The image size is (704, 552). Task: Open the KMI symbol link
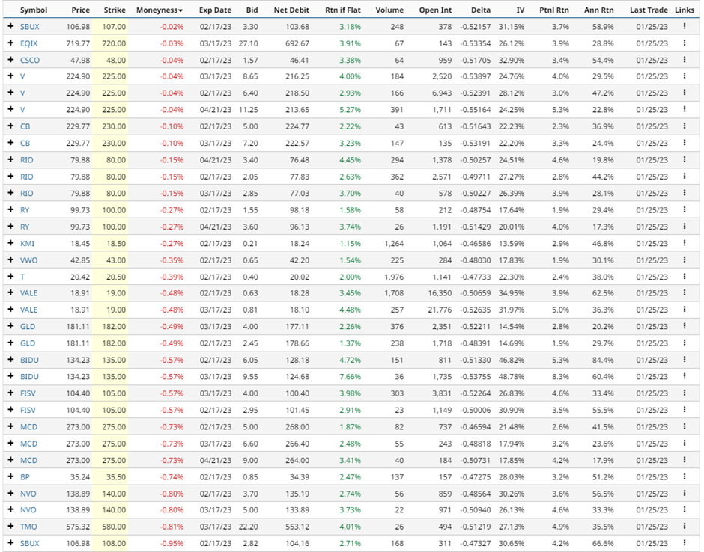tap(27, 244)
